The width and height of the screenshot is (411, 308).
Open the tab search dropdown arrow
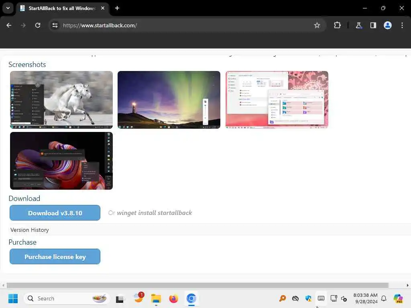8,8
